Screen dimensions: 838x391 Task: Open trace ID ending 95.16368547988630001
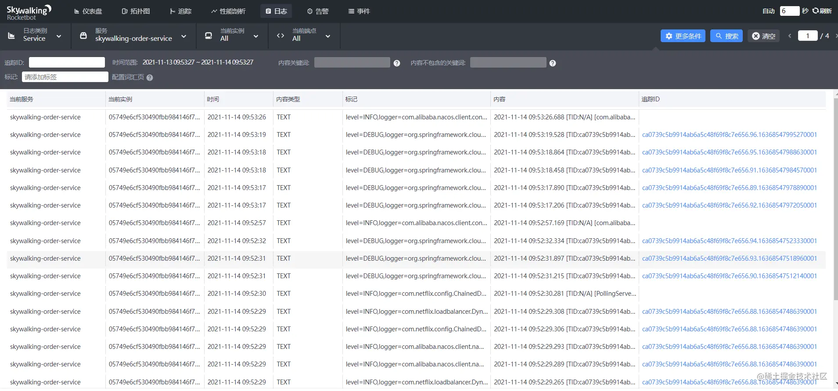[x=729, y=152]
